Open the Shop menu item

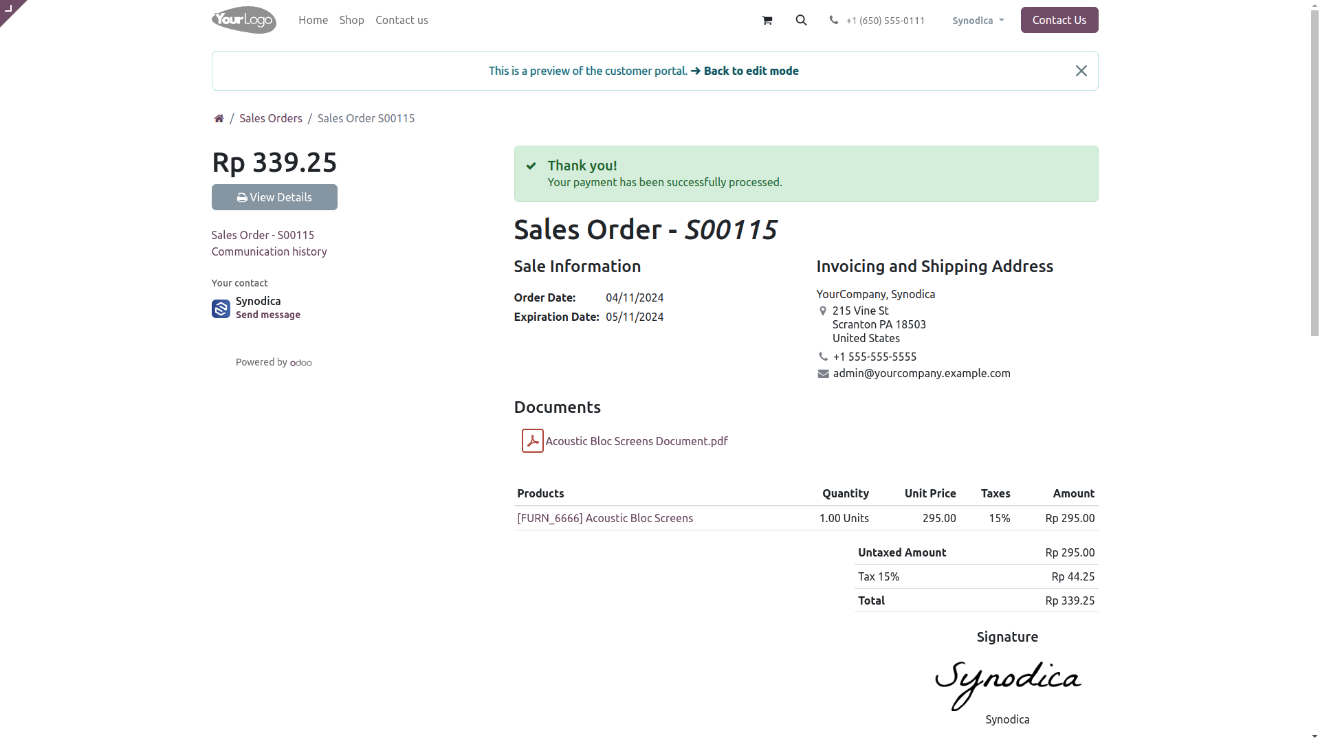(x=351, y=20)
